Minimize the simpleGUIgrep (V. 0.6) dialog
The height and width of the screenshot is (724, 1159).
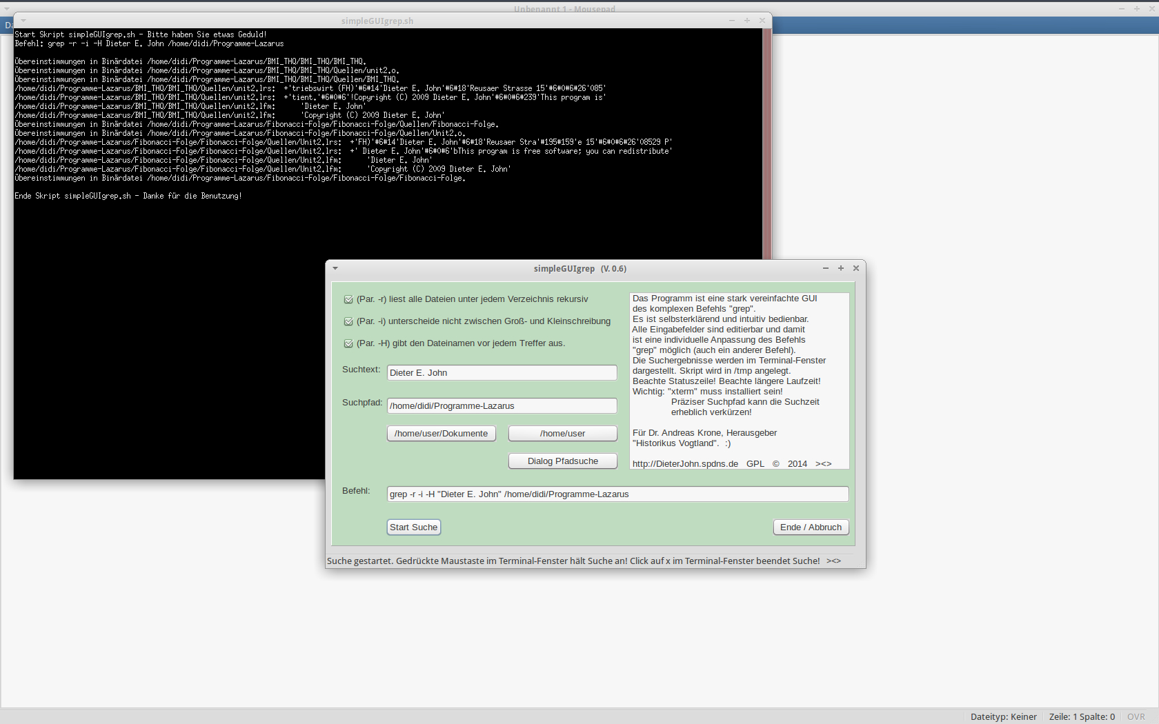click(826, 268)
